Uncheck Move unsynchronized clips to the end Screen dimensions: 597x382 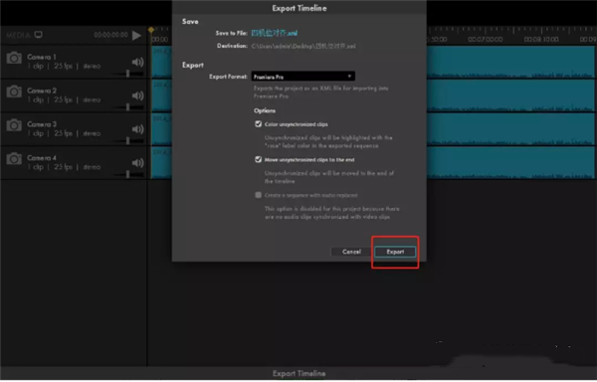[258, 159]
